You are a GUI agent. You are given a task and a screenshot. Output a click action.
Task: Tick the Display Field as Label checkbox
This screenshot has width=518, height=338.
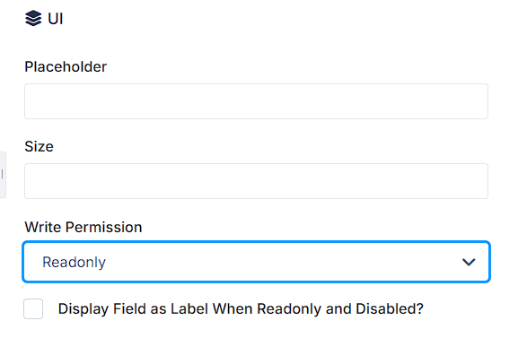click(33, 308)
